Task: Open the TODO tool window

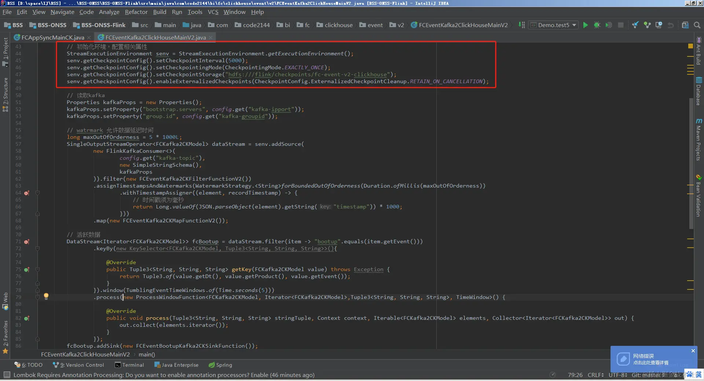Action: tap(29, 365)
